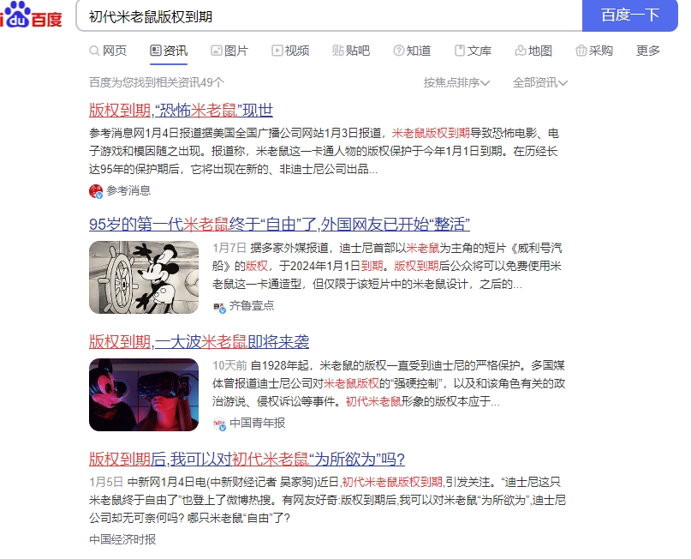Click the 参考消息 source avatar icon

coord(96,191)
